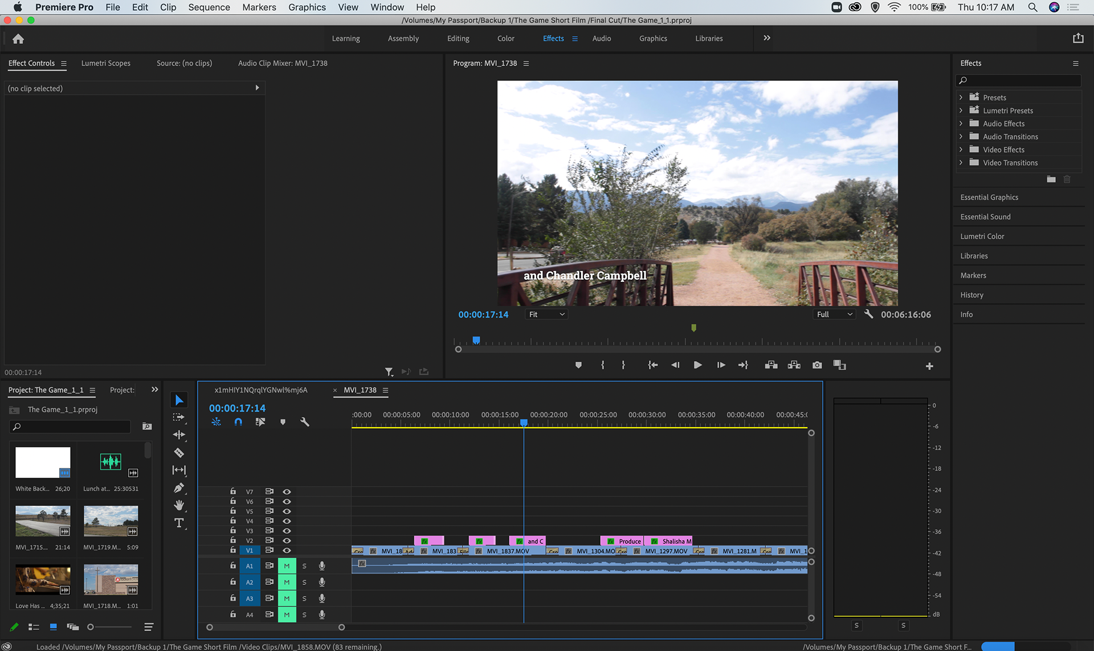This screenshot has width=1094, height=651.
Task: Select the Razor tool
Action: [x=179, y=453]
